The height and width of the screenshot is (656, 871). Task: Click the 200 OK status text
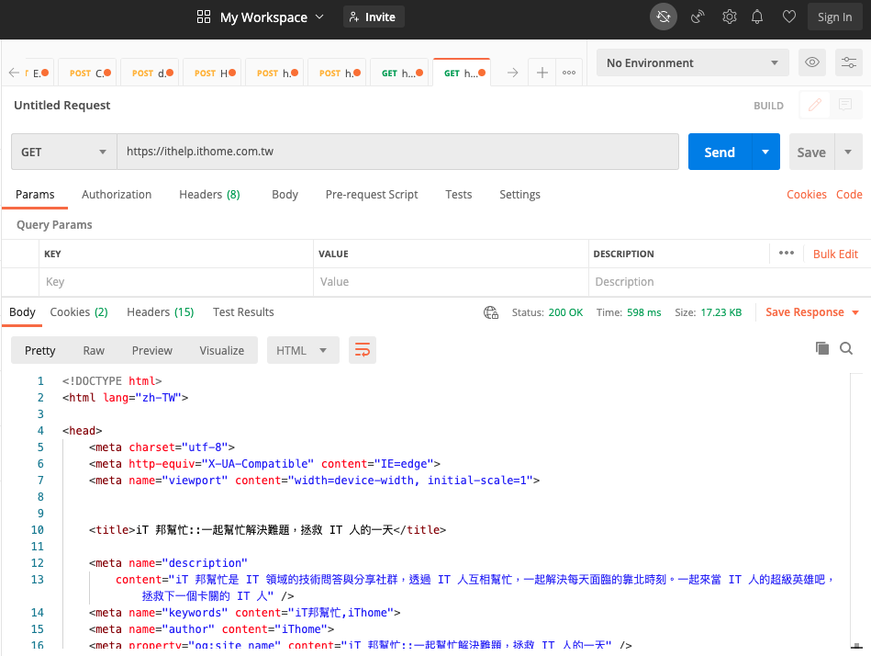(x=565, y=312)
